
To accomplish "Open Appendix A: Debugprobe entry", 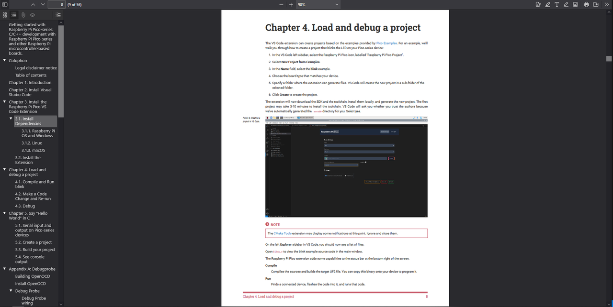I will click(32, 269).
